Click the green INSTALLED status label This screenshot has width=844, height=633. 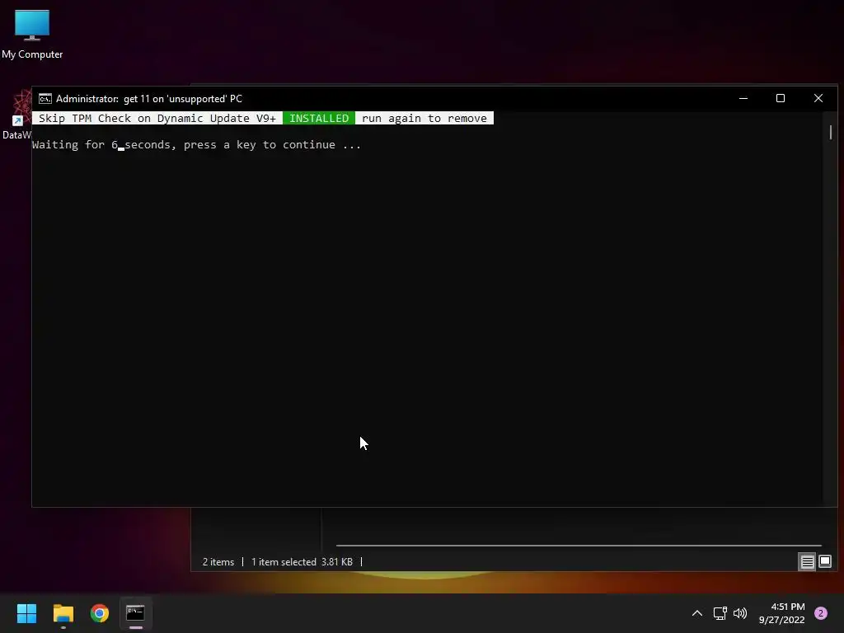[319, 119]
